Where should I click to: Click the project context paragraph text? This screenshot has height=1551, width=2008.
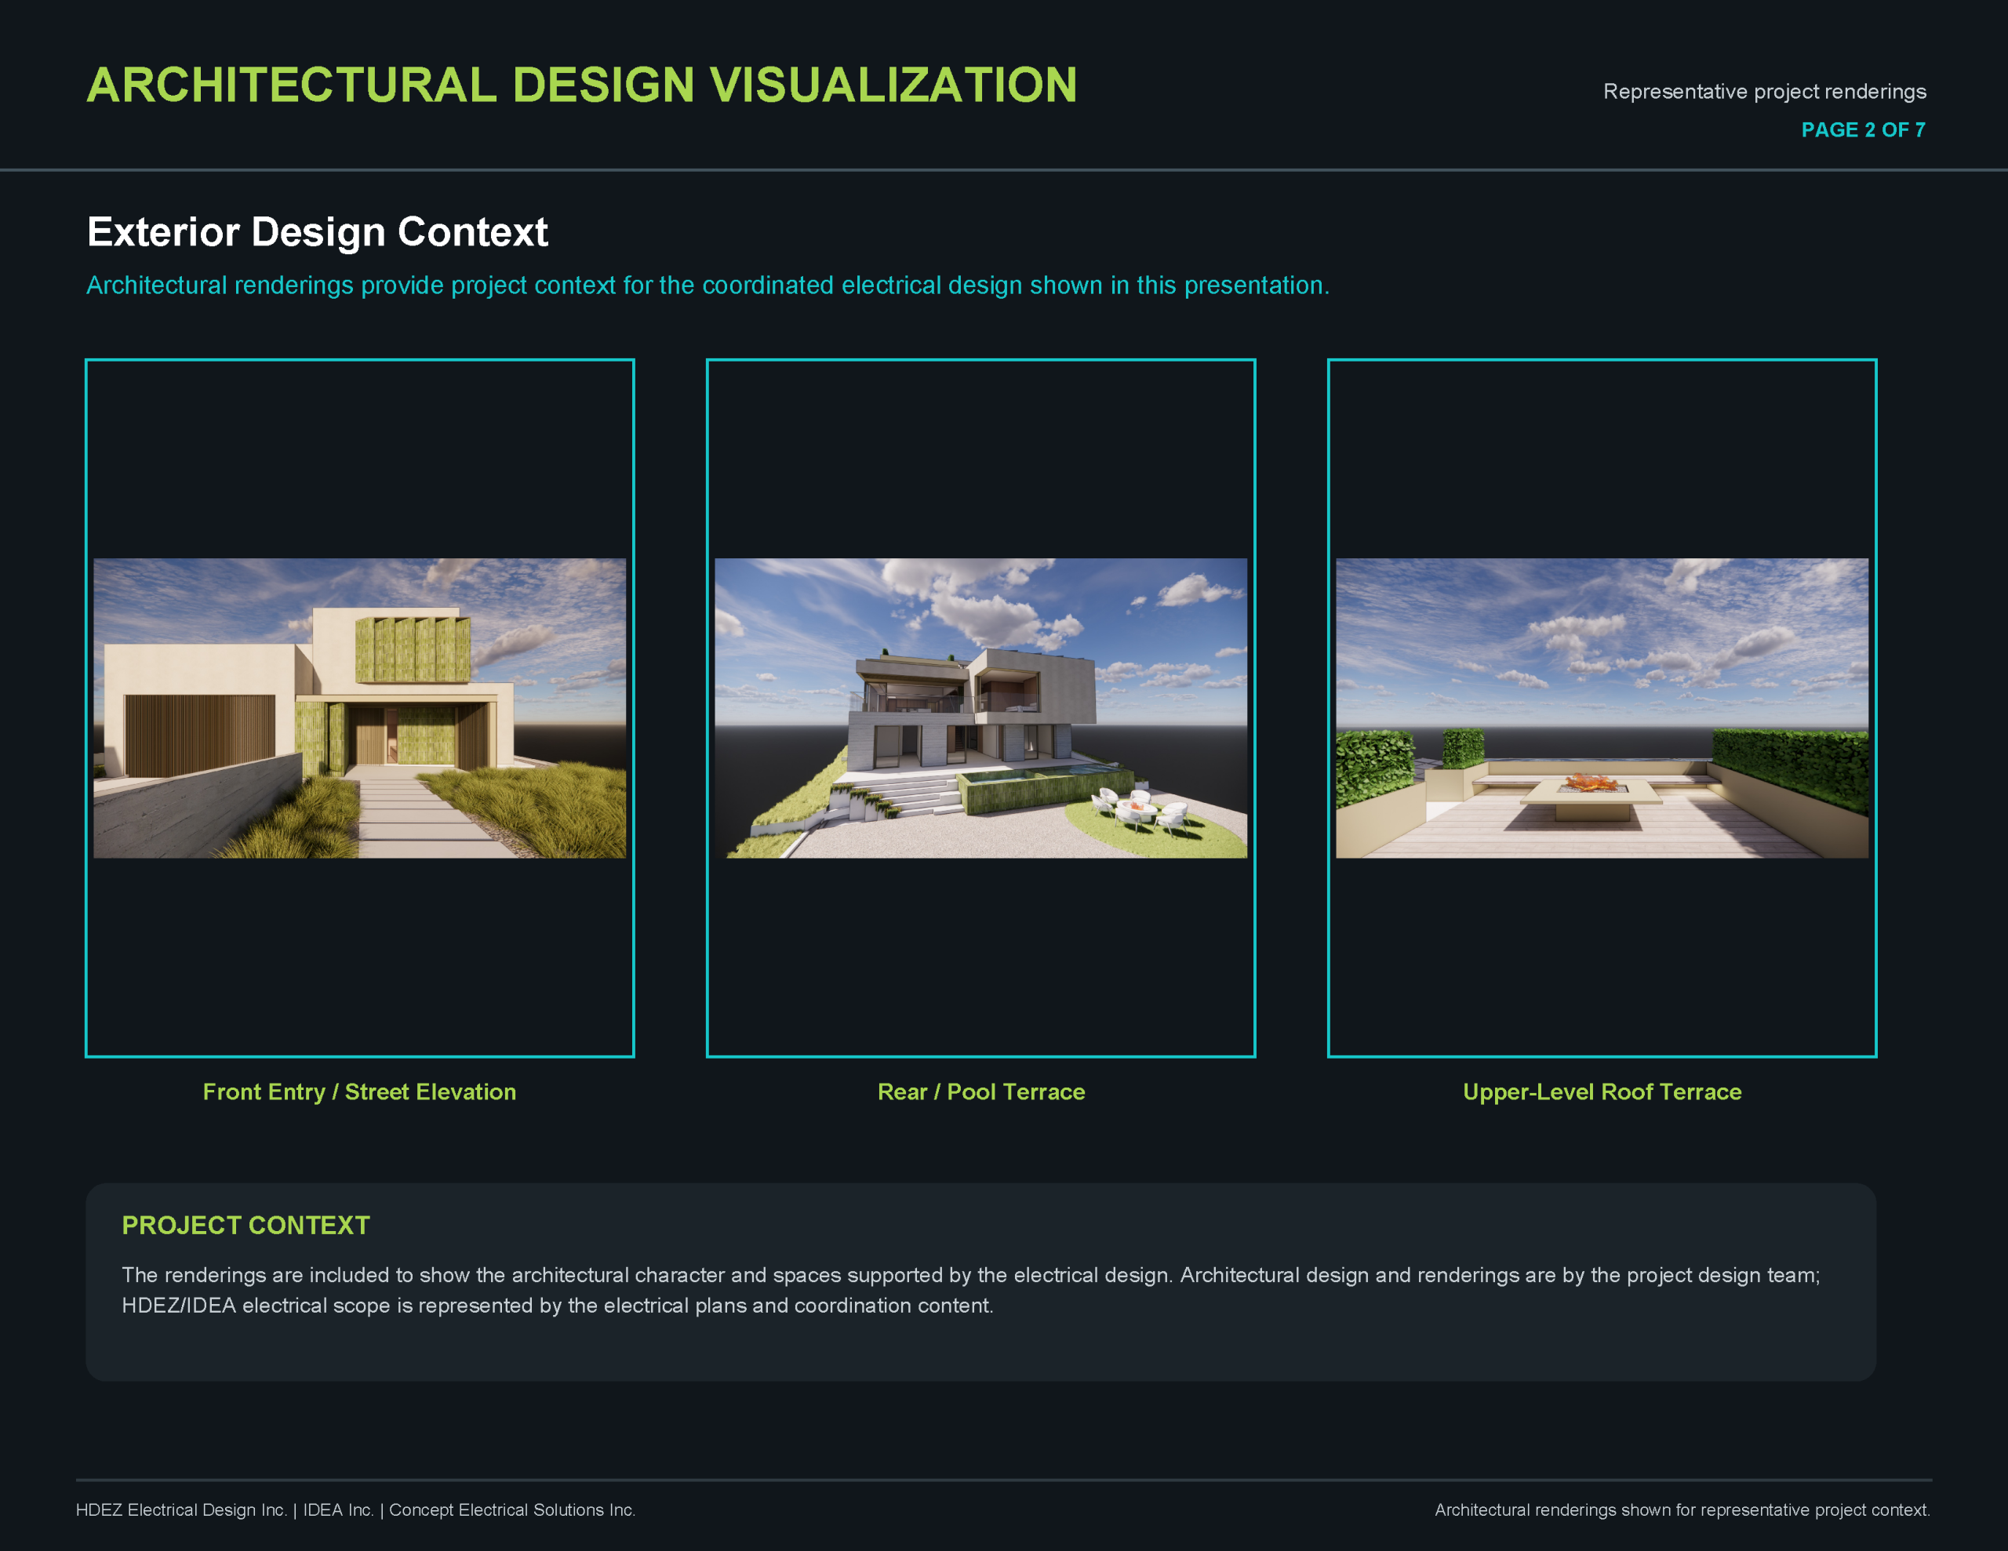pos(971,1290)
